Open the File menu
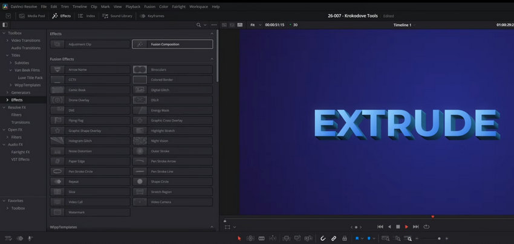The image size is (514, 244). (44, 7)
